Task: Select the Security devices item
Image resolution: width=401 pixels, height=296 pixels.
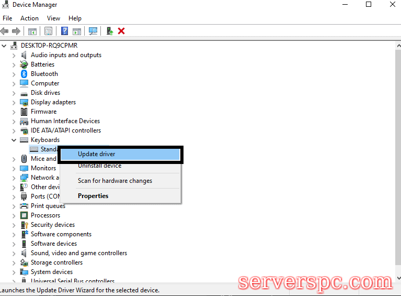Action: click(x=53, y=225)
